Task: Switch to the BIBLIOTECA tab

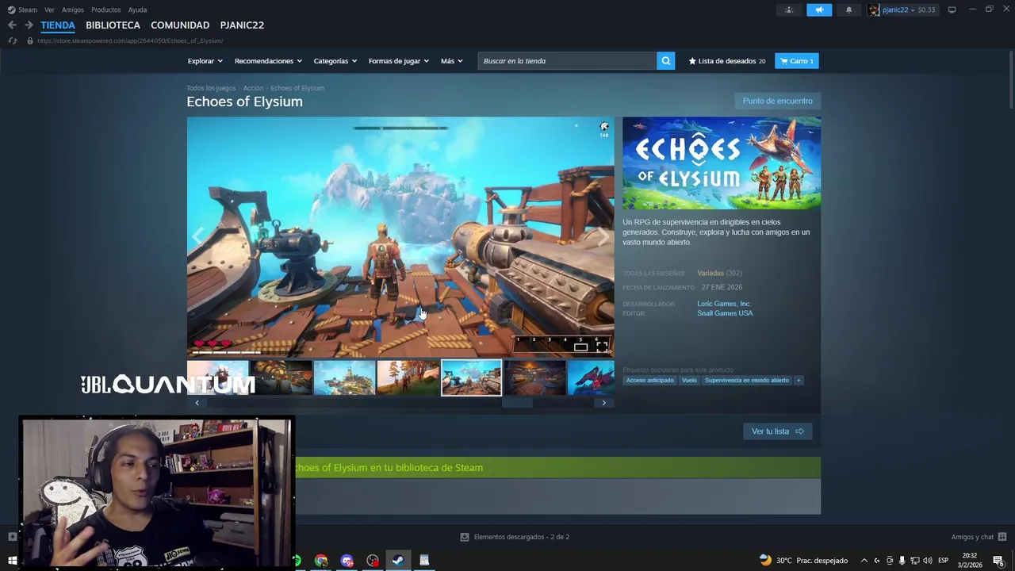Action: 113,25
